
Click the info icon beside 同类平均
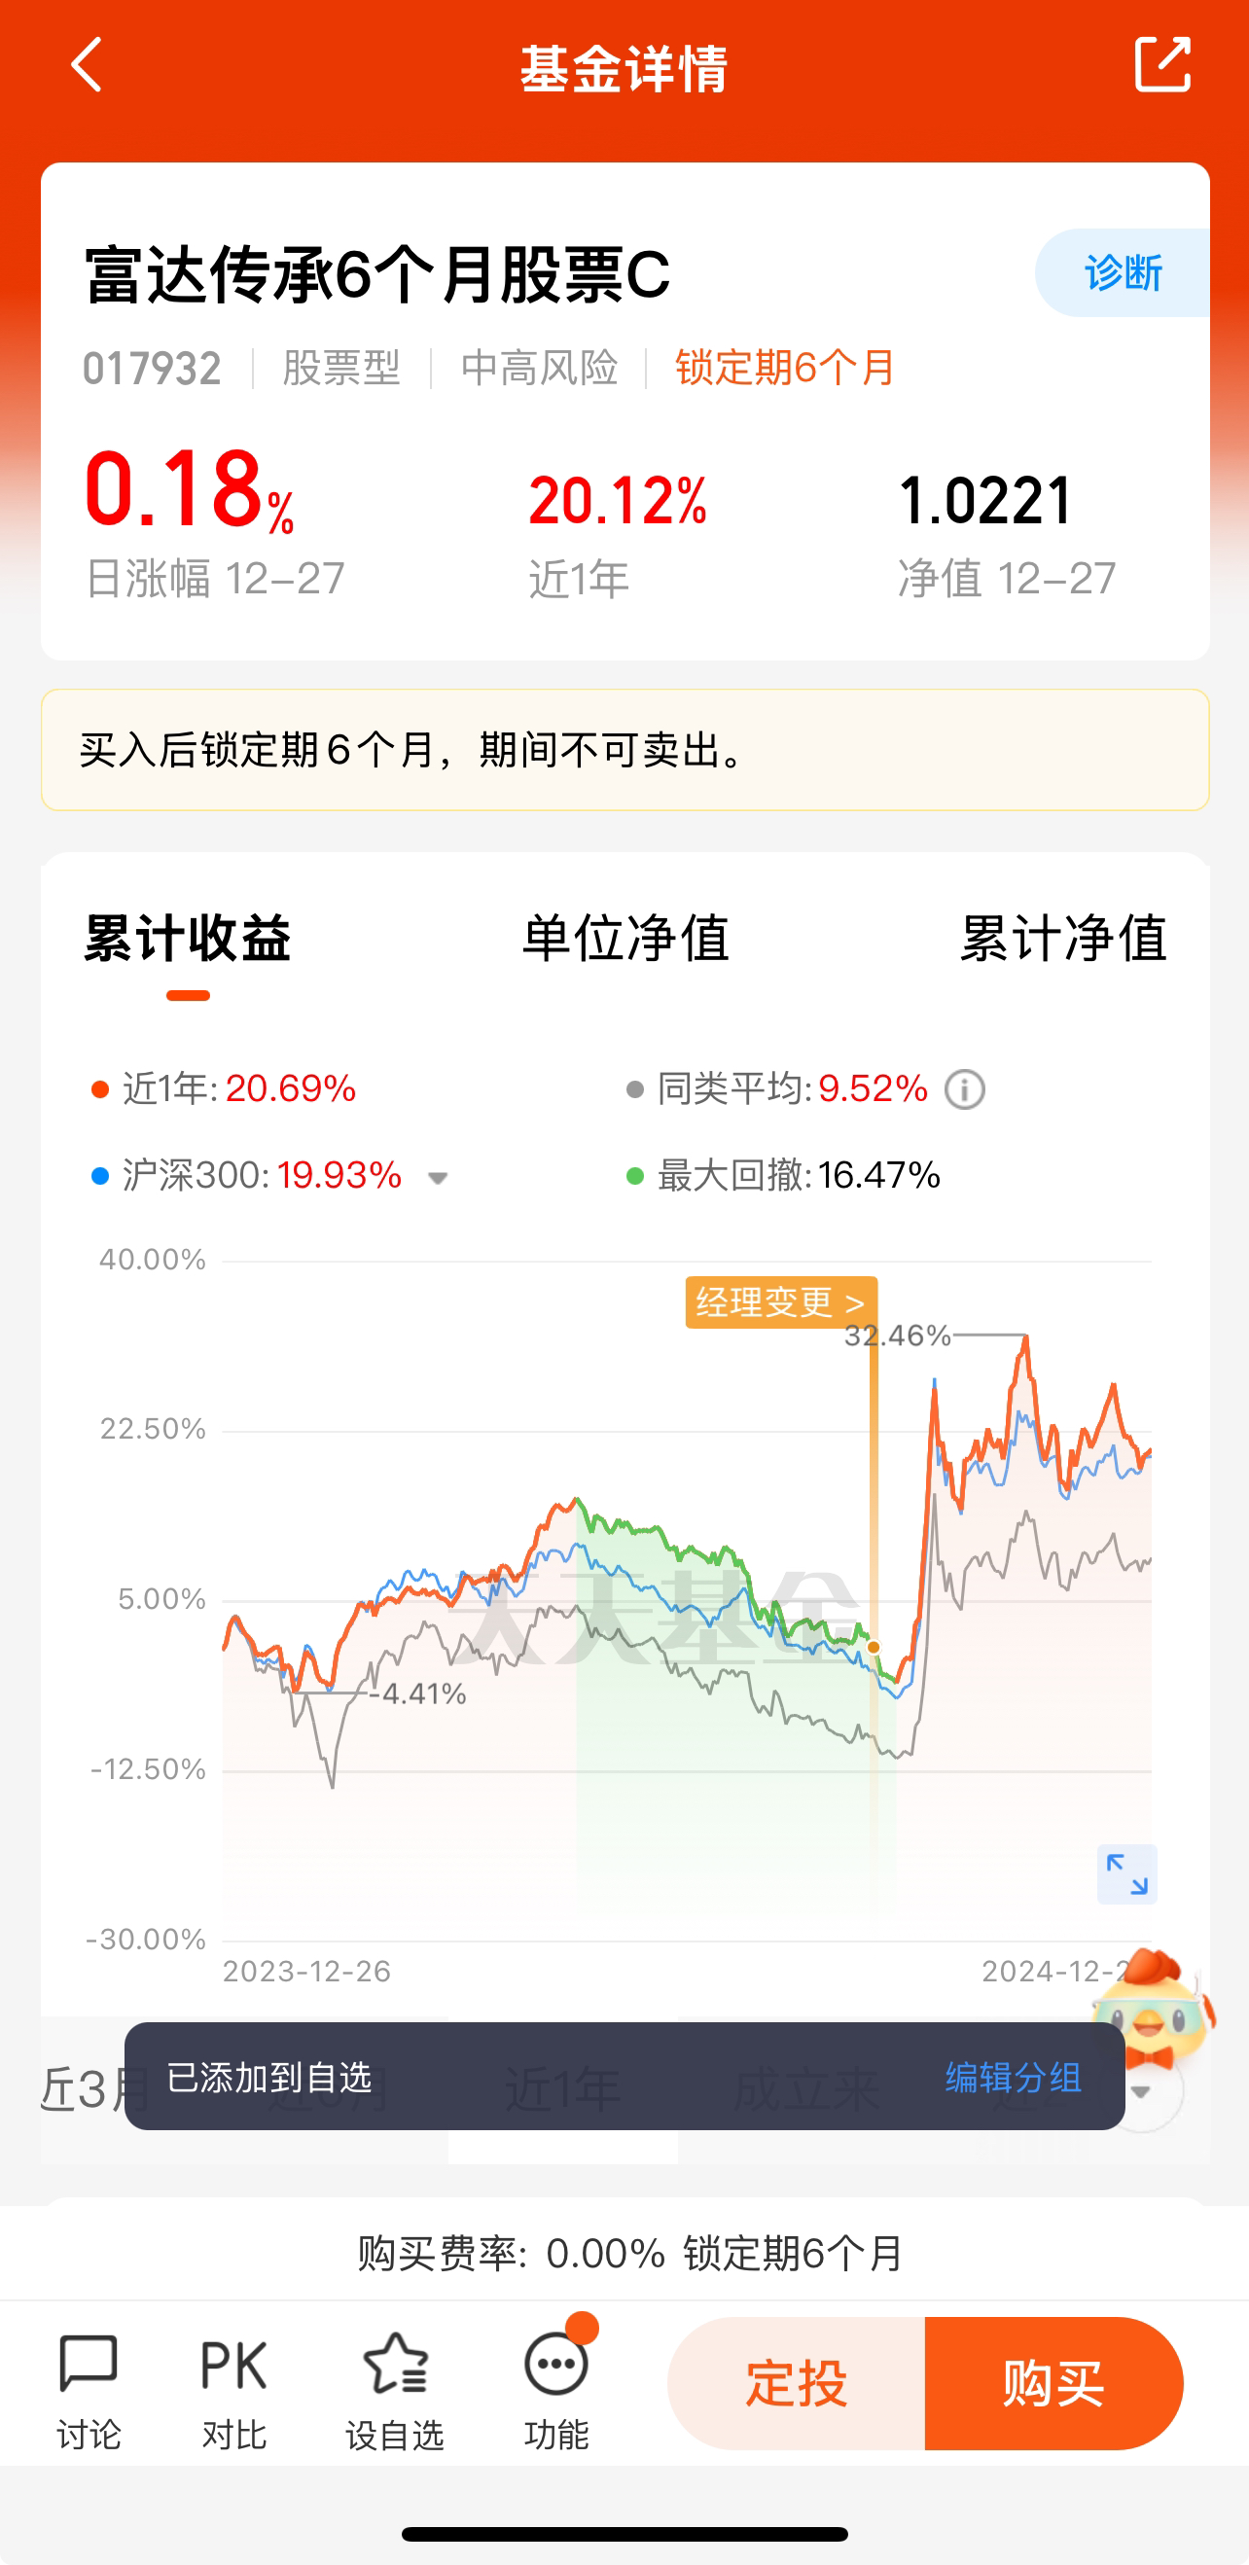tap(964, 1089)
